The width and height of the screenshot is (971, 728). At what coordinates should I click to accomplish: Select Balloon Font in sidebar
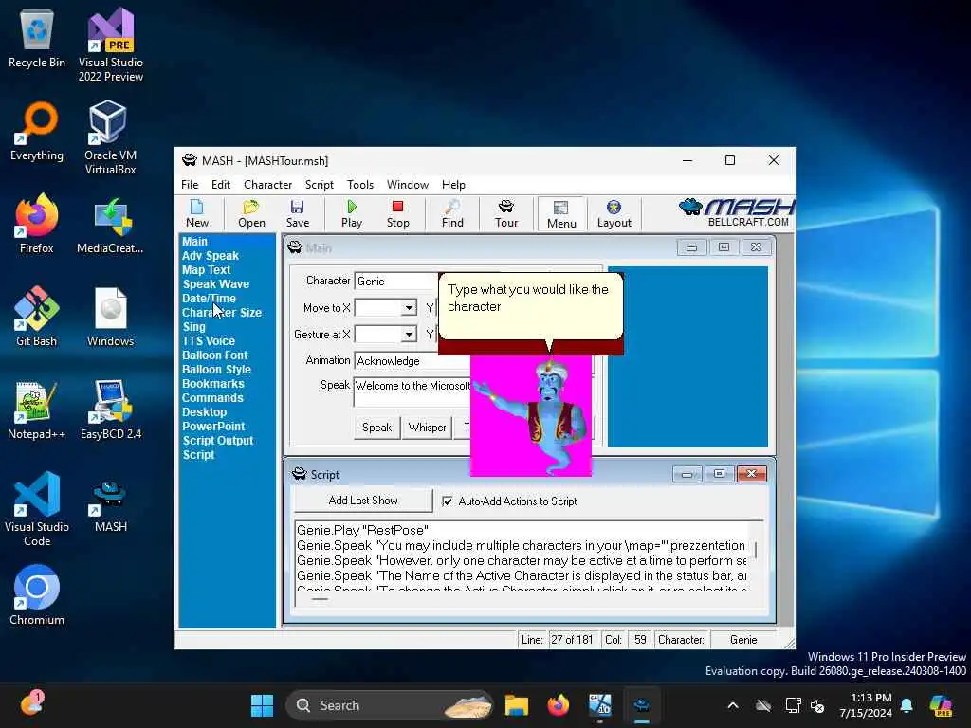[x=214, y=355]
